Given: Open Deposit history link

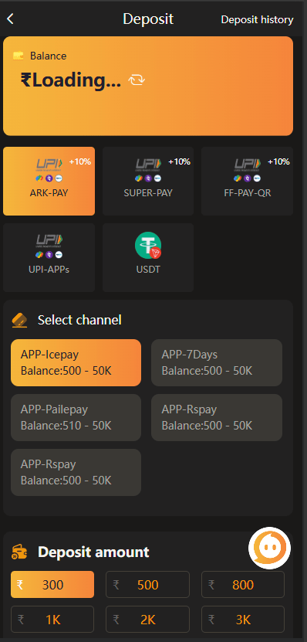Looking at the screenshot, I should pos(257,19).
